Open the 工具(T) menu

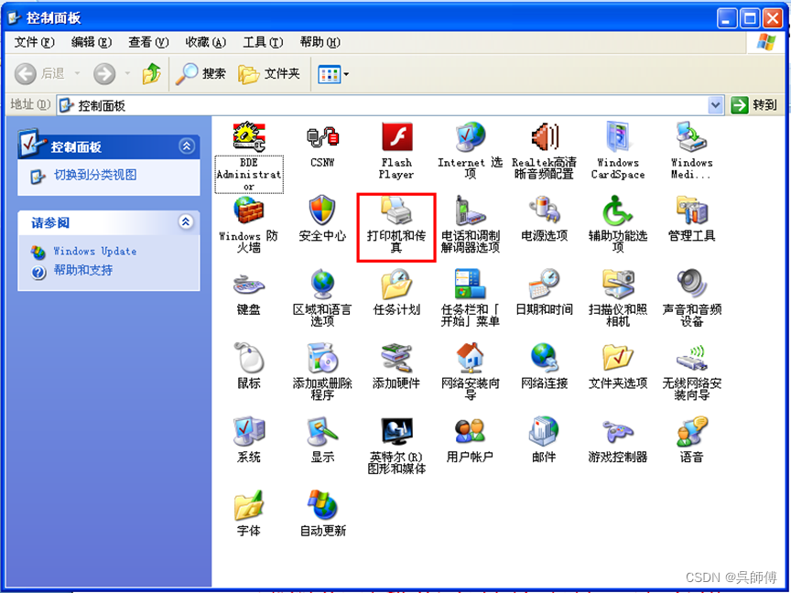tap(263, 42)
